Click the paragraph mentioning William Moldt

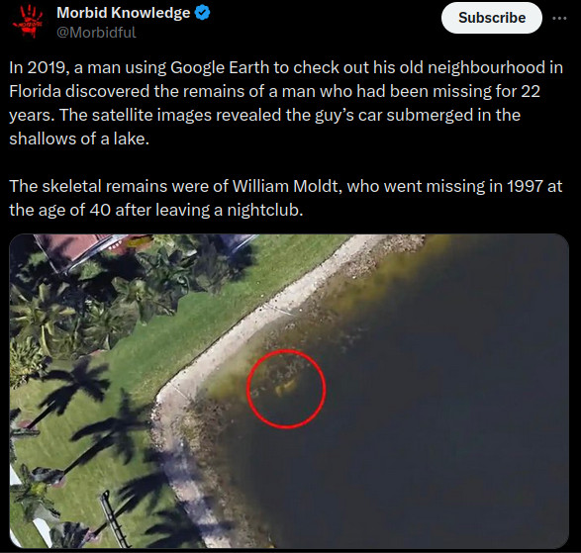tap(286, 198)
